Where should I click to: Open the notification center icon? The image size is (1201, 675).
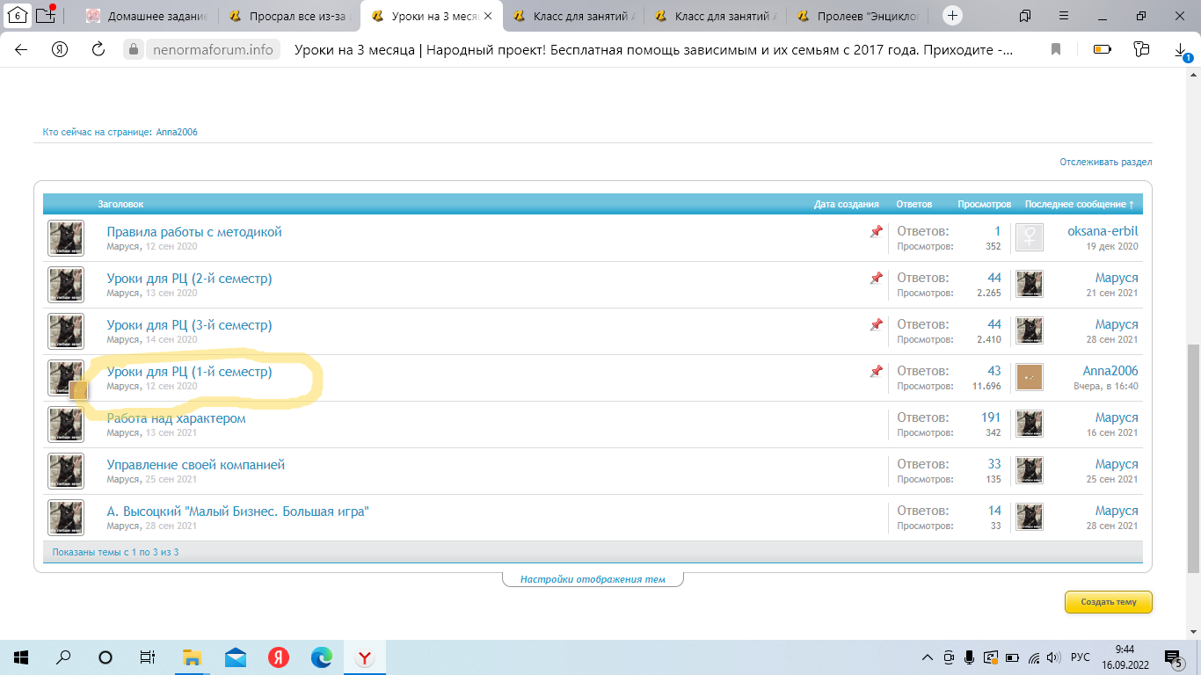pos(1173,657)
